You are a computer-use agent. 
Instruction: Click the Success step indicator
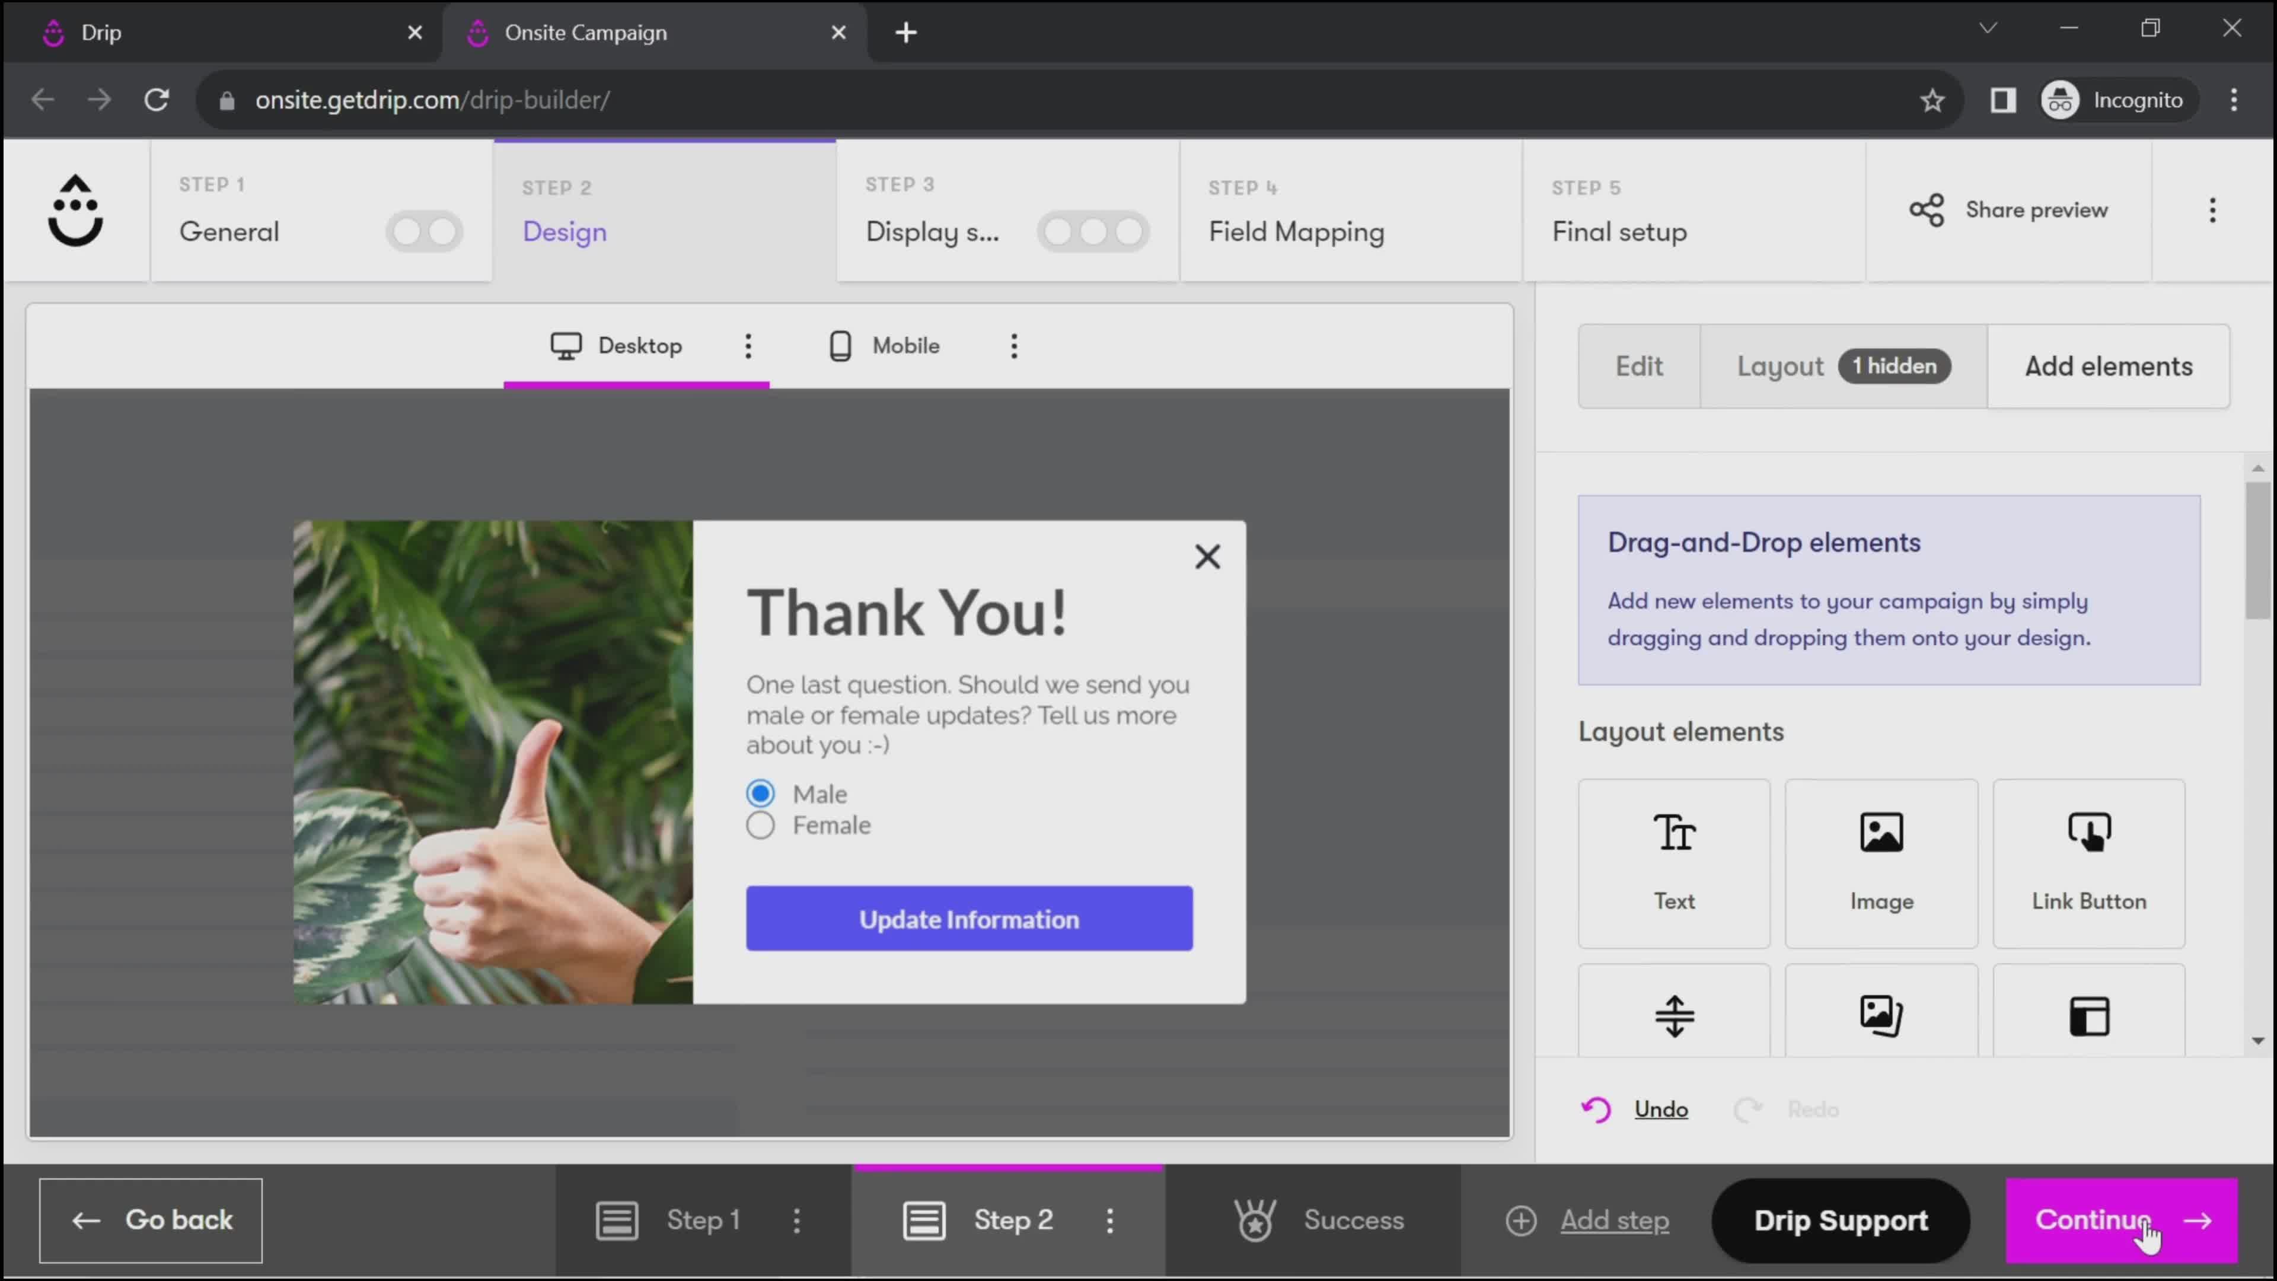(1322, 1220)
